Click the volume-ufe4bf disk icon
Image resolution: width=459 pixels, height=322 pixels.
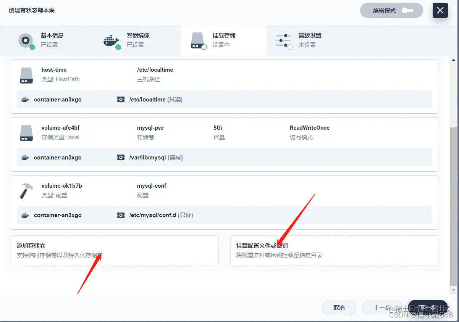[x=26, y=133]
